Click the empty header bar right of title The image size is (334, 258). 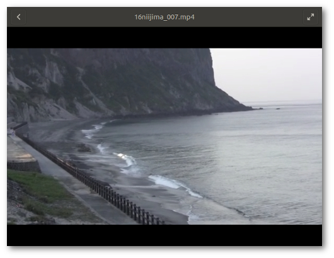248,17
